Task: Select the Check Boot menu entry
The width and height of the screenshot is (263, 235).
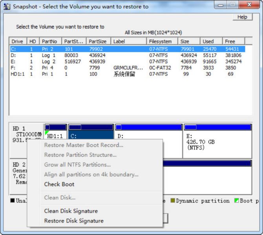Action: point(59,184)
